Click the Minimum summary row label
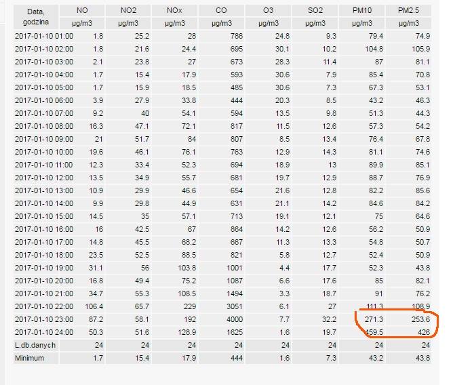 click(x=30, y=358)
